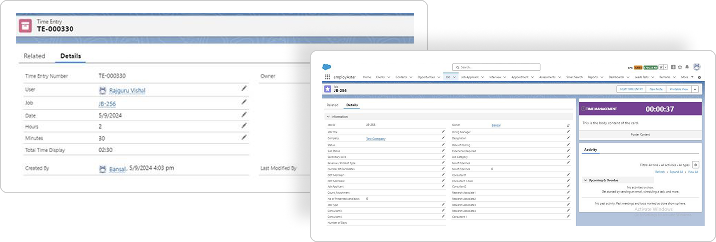Switch to the Related tab on Time Entry
This screenshot has height=242, width=716.
[34, 56]
